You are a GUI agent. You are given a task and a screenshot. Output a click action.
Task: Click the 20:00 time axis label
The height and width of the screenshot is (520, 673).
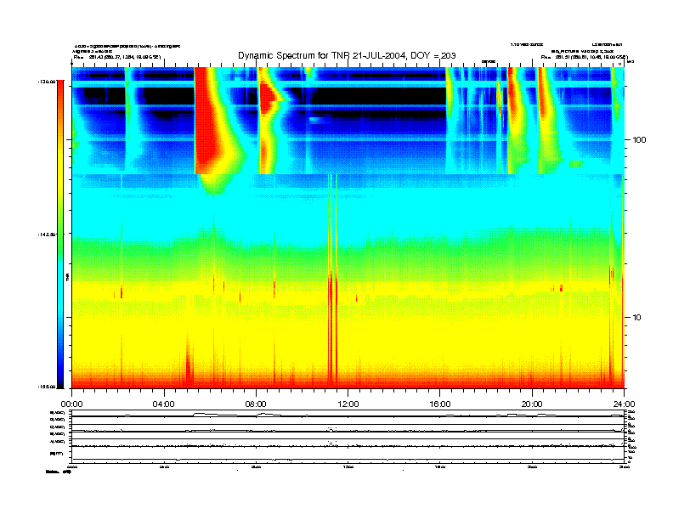click(x=532, y=404)
